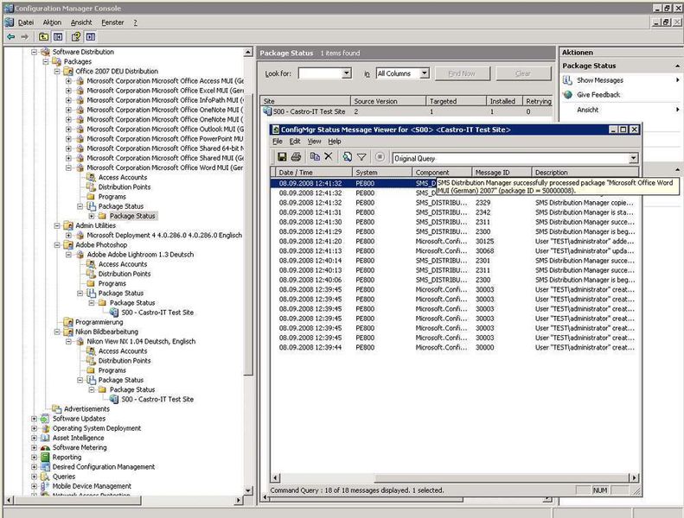The width and height of the screenshot is (684, 518).
Task: Click the Source Version column header
Action: (388, 101)
